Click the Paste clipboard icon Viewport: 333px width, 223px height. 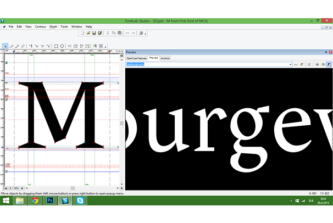pyautogui.click(x=120, y=34)
